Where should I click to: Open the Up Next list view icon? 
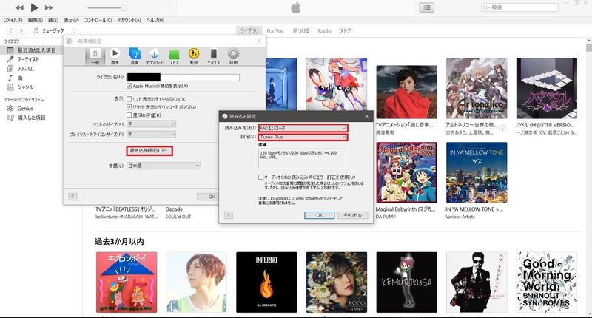click(x=427, y=7)
